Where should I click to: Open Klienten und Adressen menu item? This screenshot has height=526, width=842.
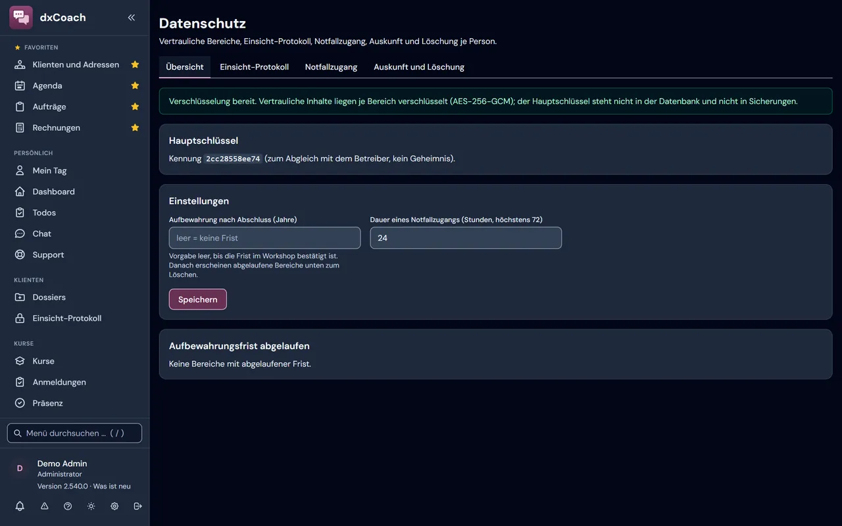click(76, 64)
